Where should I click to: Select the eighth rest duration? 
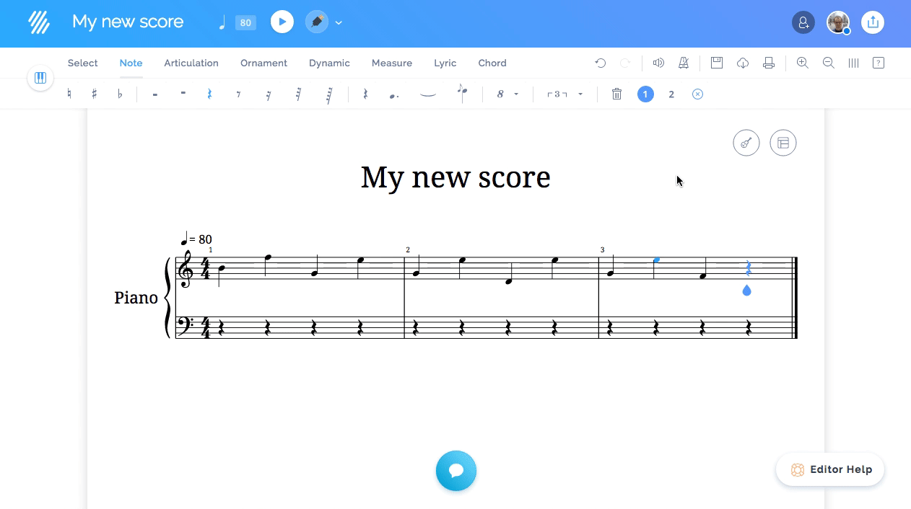[238, 94]
